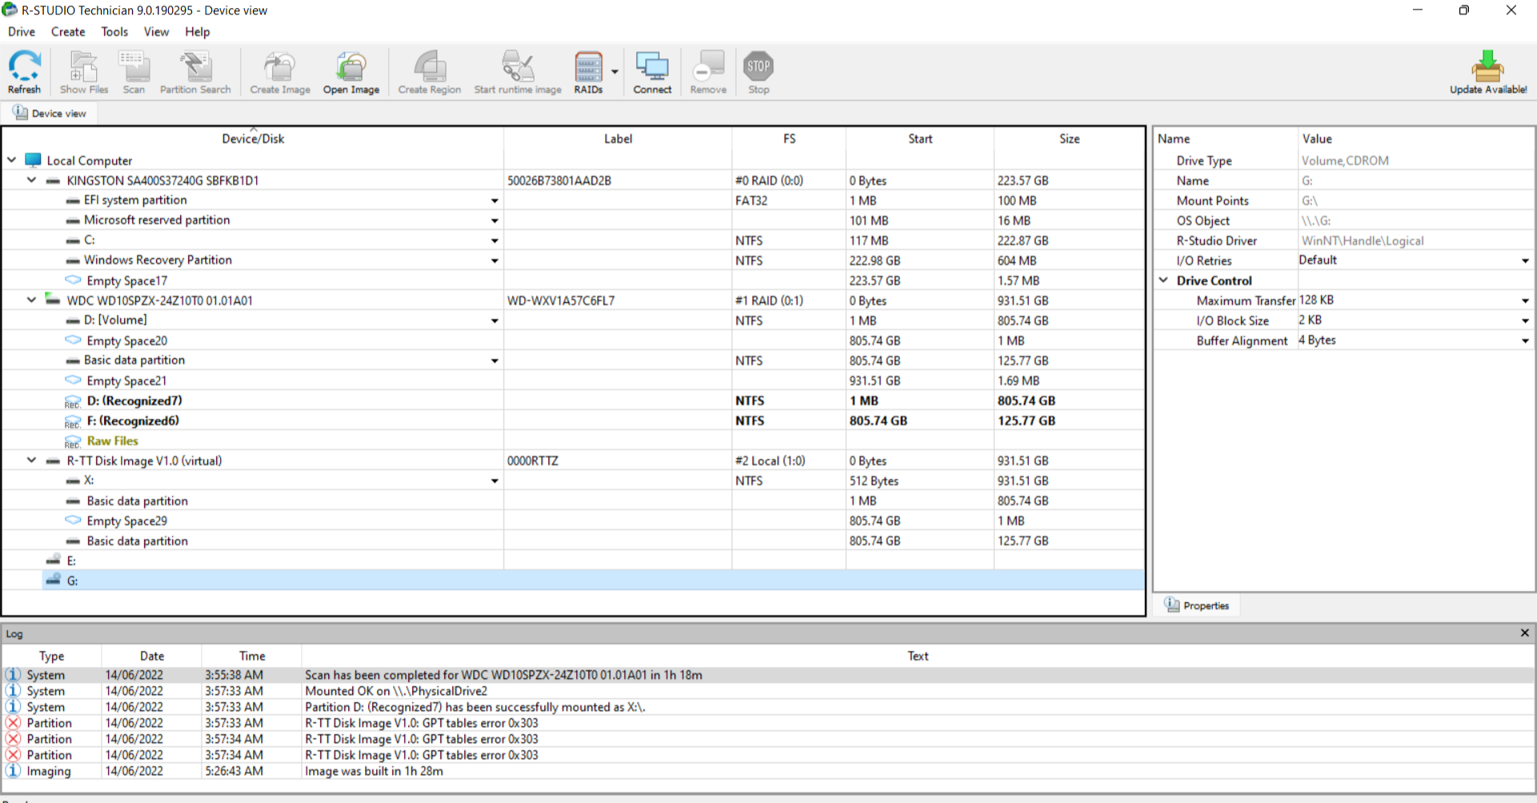Click the Create Image icon
The image size is (1537, 803).
(280, 72)
